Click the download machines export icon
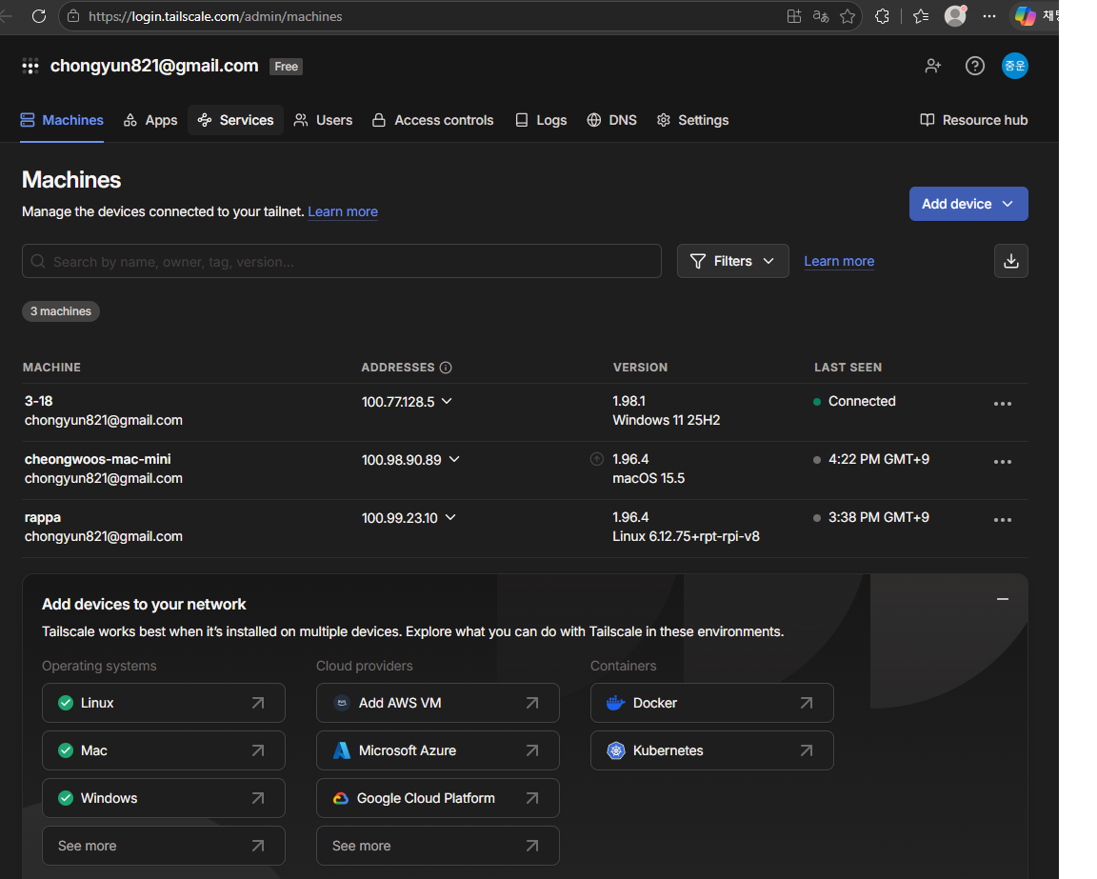The width and height of the screenshot is (1097, 879). 1011,261
